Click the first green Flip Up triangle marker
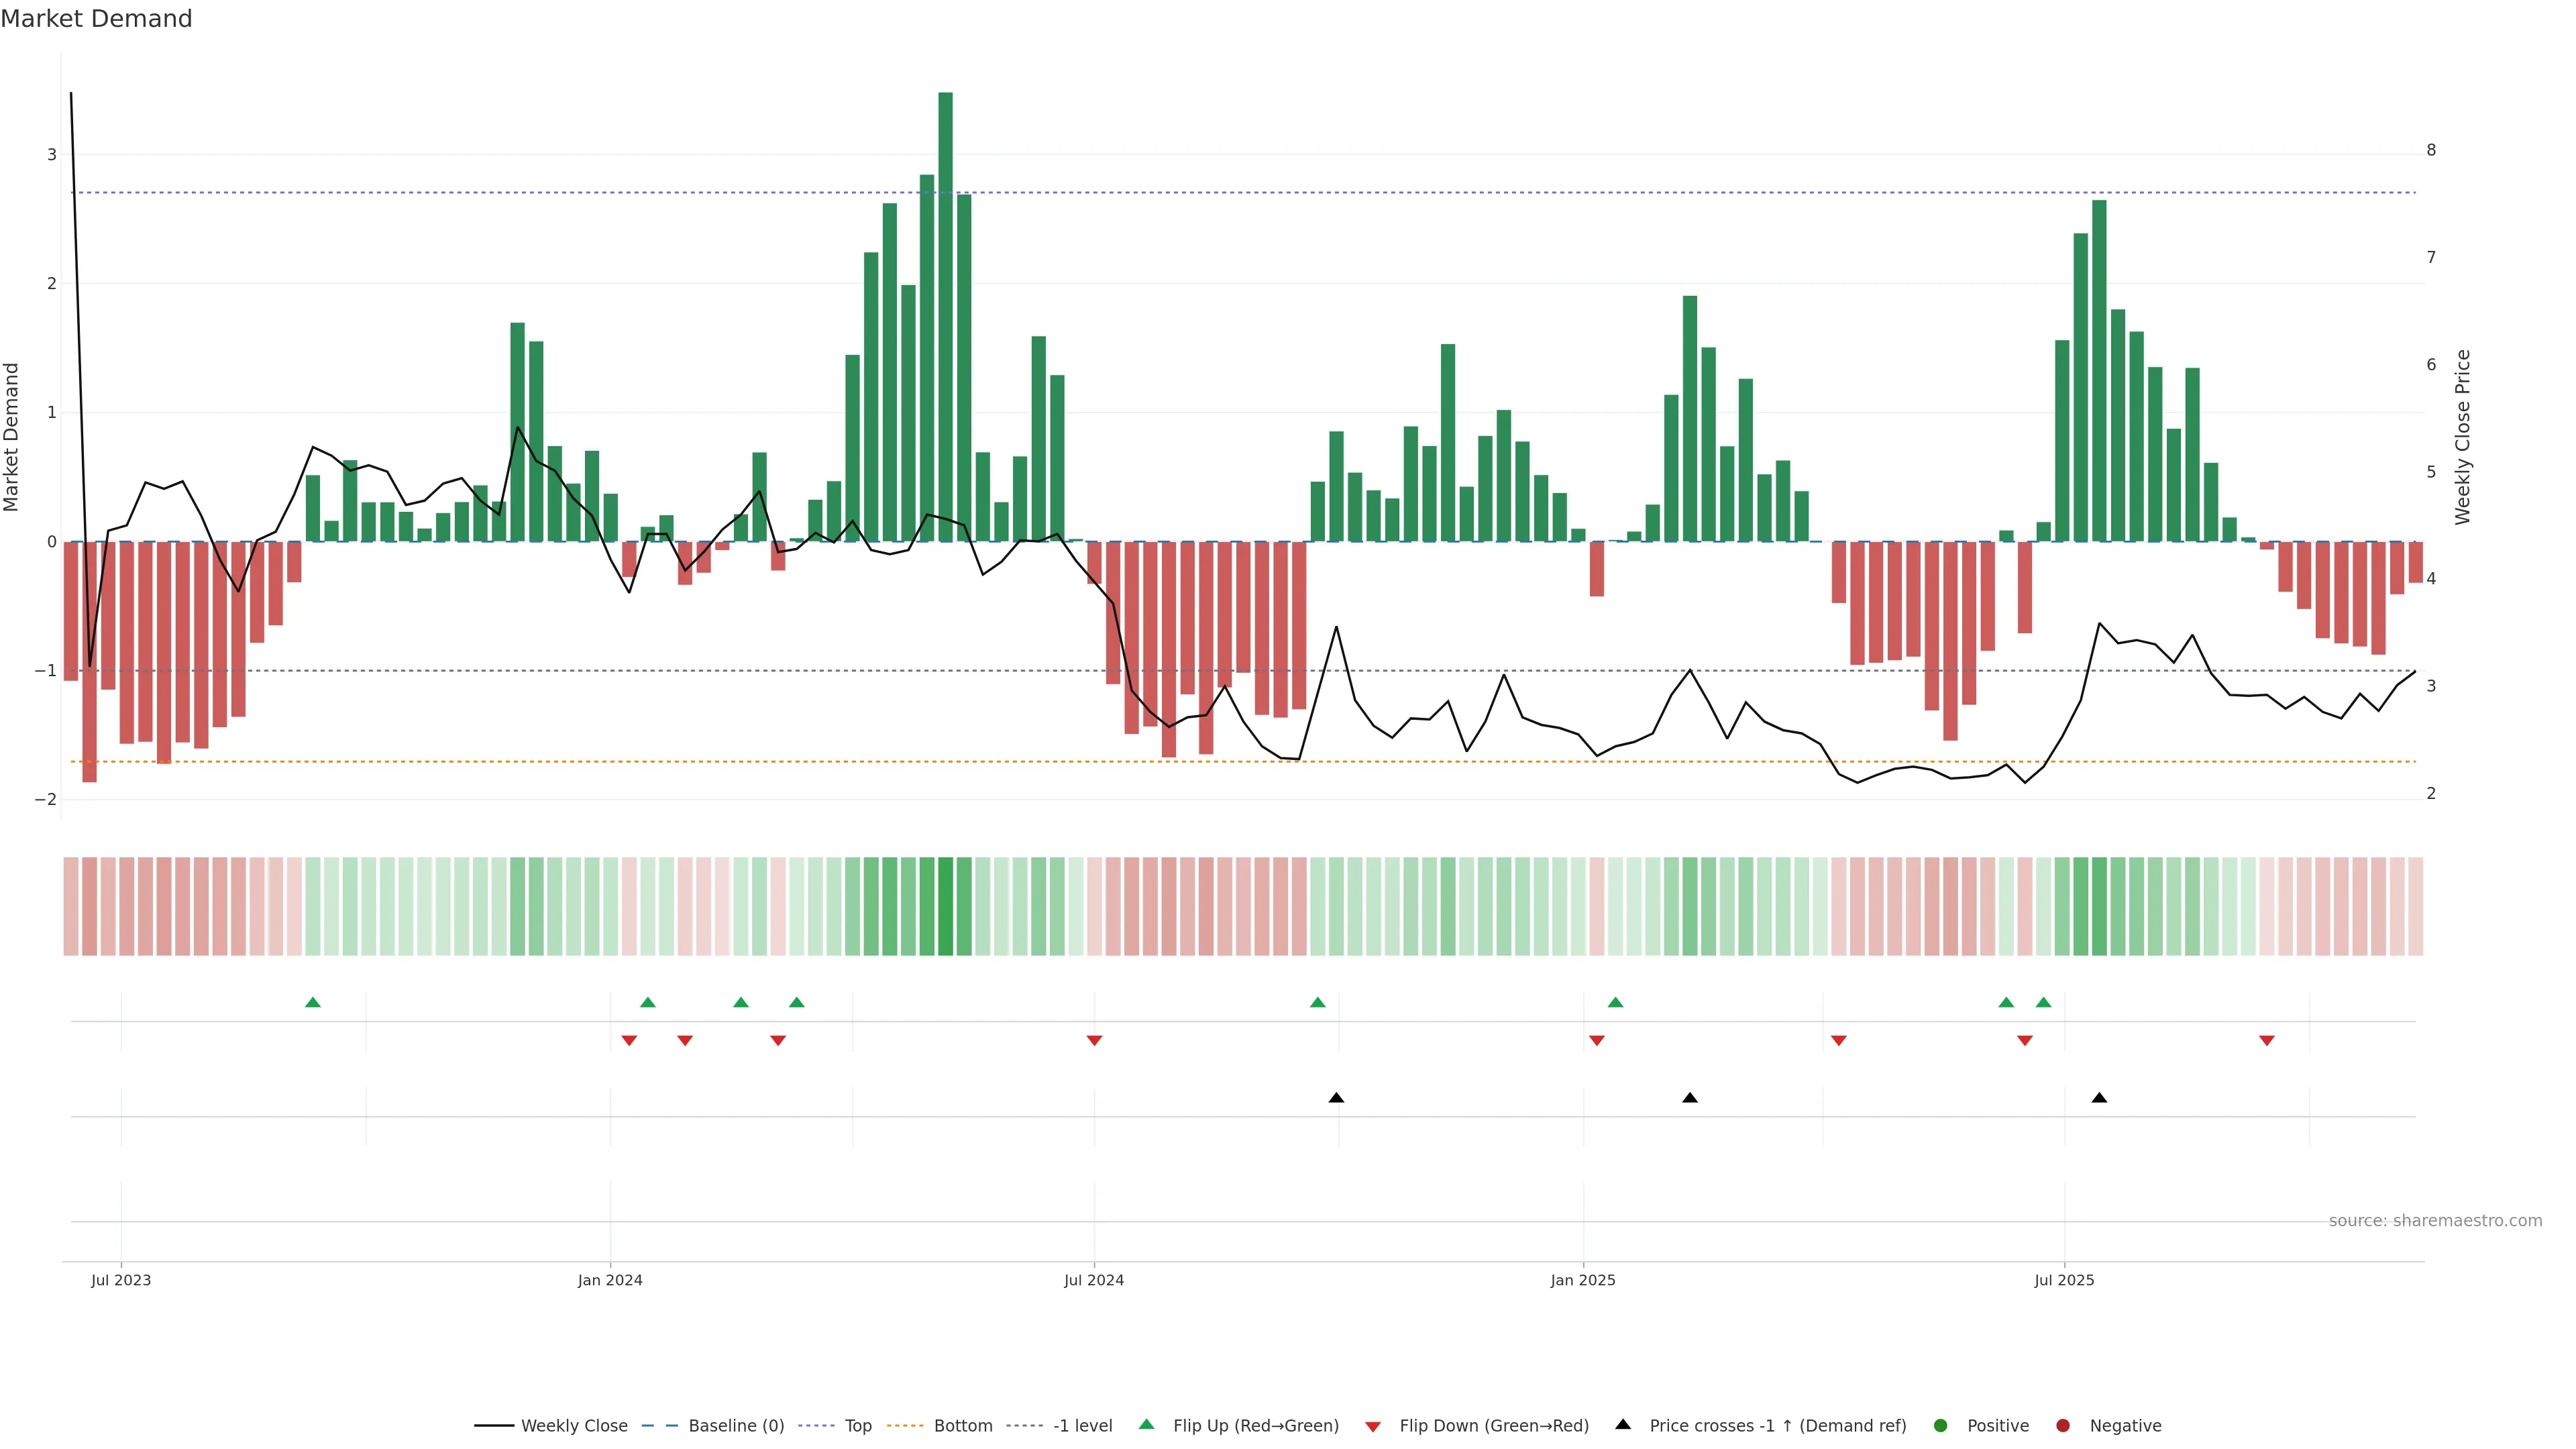Screen dimensions: 2576x1449 point(313,1002)
